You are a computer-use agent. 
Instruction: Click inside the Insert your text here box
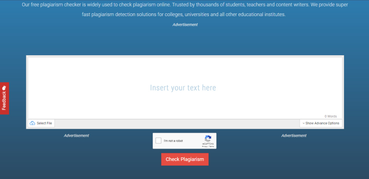(185, 88)
